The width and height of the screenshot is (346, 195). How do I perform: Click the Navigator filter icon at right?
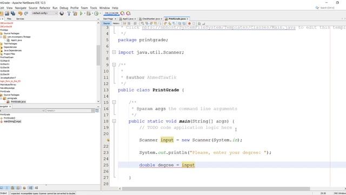click(97, 110)
